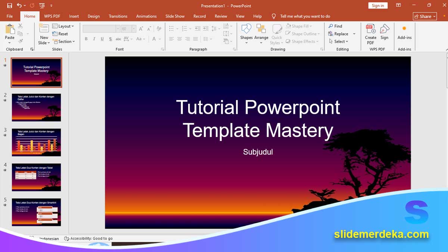Increase font size with larger A icon
Image resolution: width=448 pixels, height=252 pixels.
[x=141, y=29]
